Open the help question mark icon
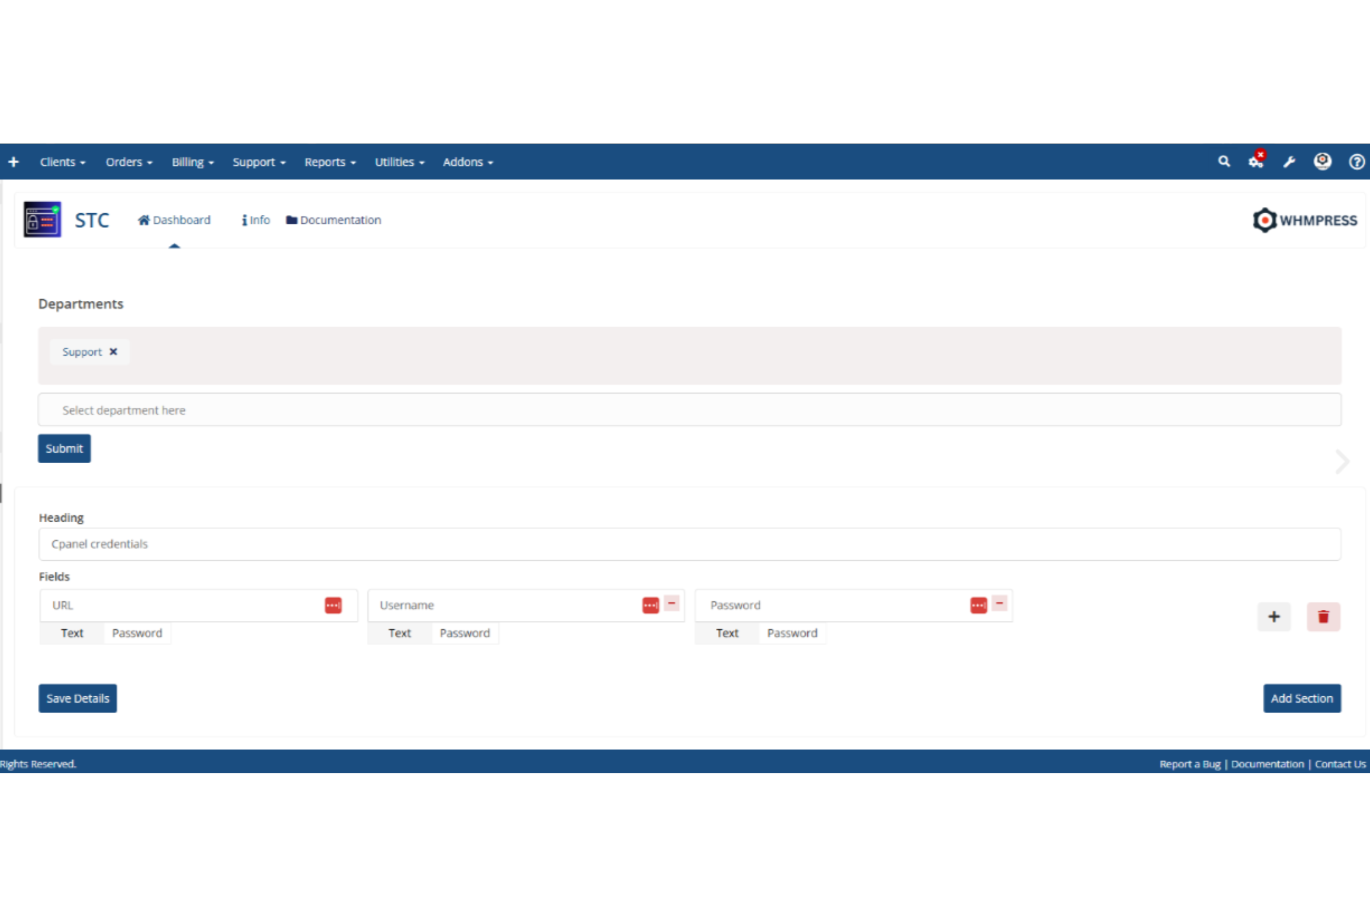Screen dimensions: 1370x913 point(1356,162)
